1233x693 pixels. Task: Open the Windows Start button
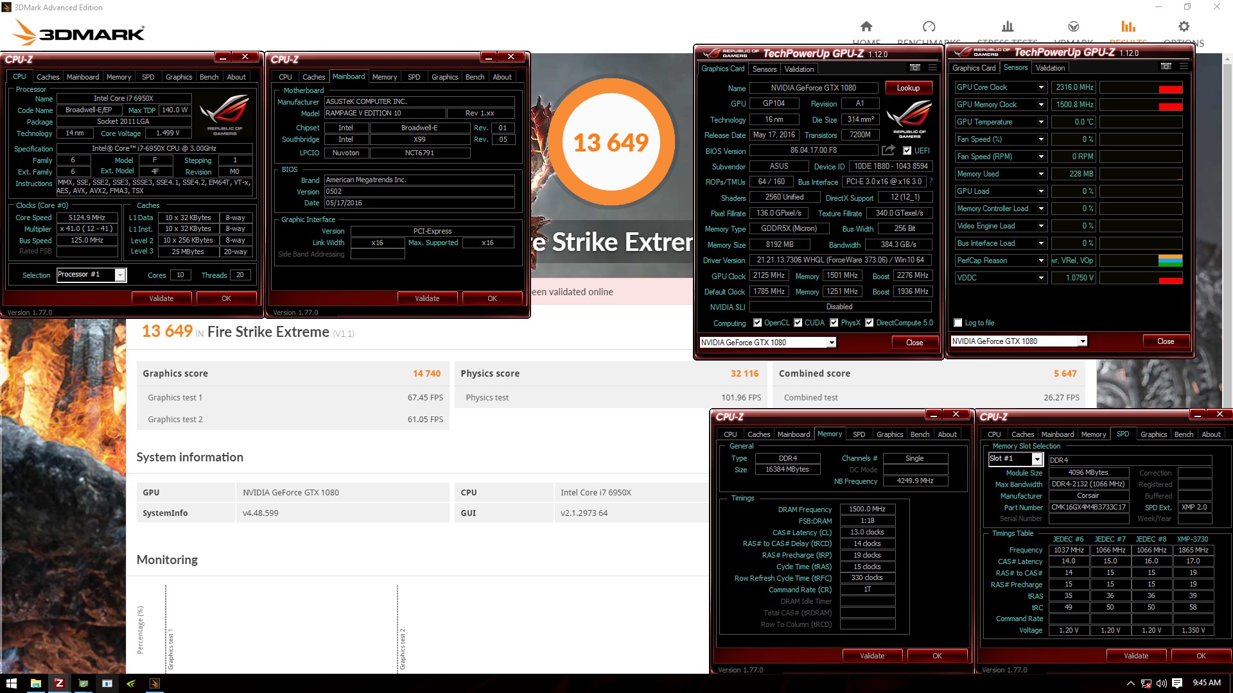tap(11, 683)
